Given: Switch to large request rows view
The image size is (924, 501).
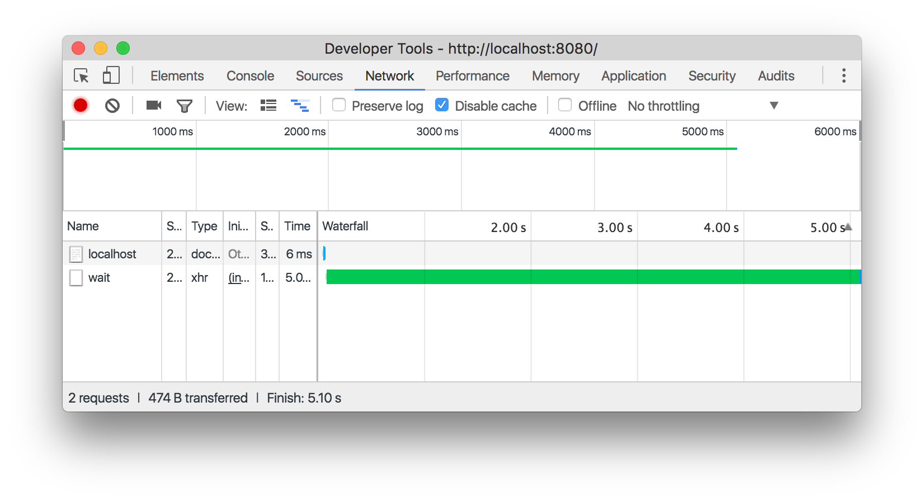Looking at the screenshot, I should (268, 105).
